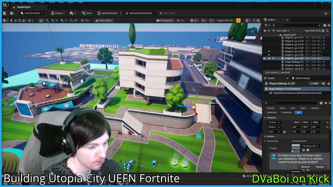Click the Launch Session button
Viewport: 333px width, 187px height.
pos(107,13)
